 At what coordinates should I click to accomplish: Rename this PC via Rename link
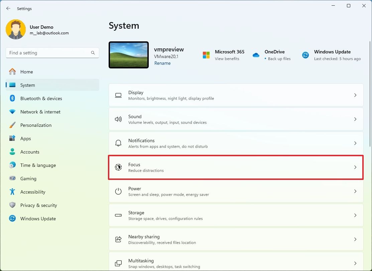point(162,63)
